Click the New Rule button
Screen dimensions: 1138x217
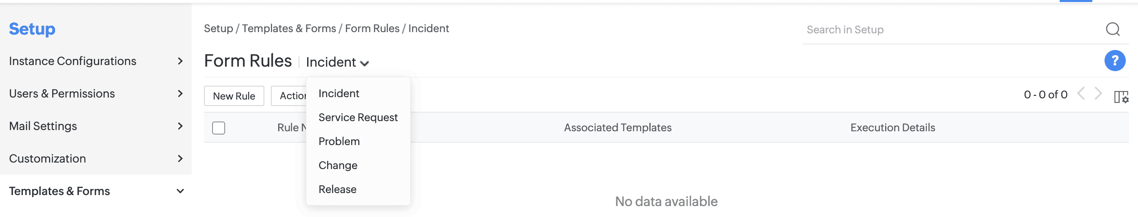[x=234, y=96]
